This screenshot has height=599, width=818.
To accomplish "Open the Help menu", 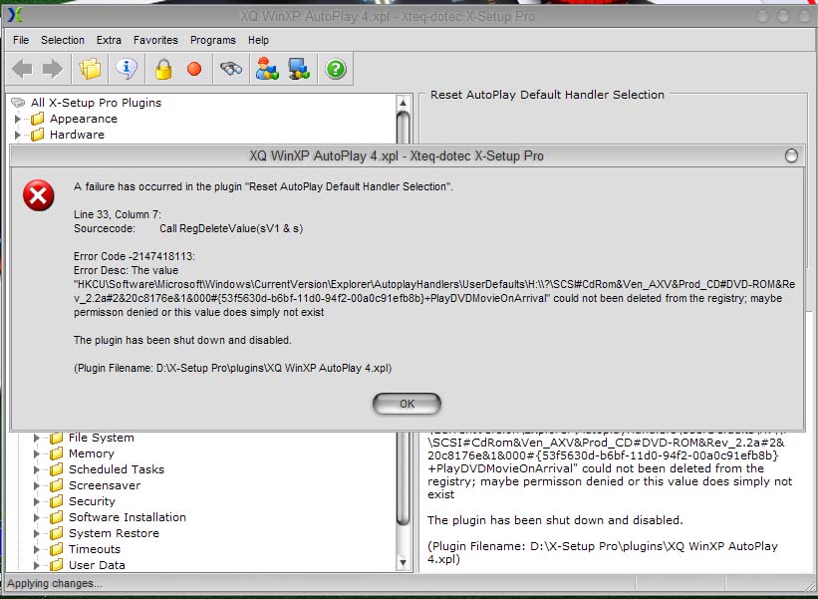I will [258, 40].
